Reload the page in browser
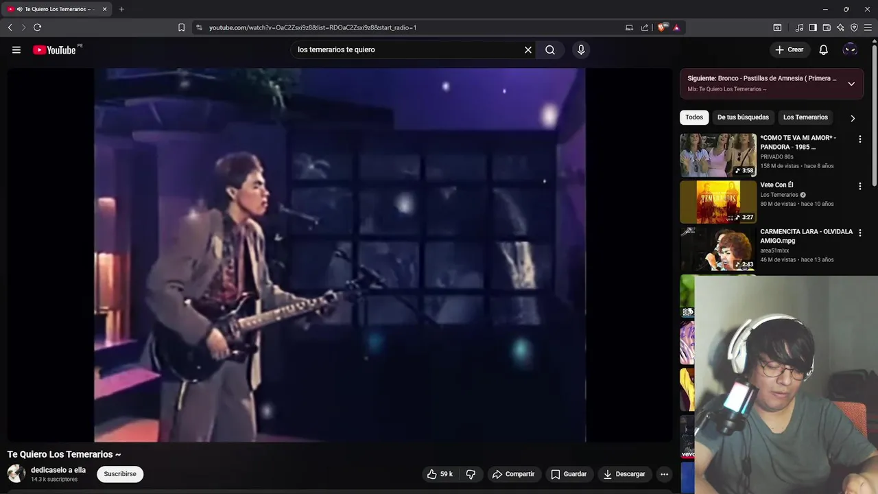This screenshot has height=494, width=878. 37,27
